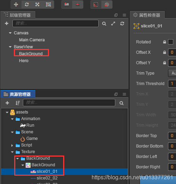Viewport: 176px width, 184px height.
Task: Click the Offset X lock icon
Action: point(165,52)
